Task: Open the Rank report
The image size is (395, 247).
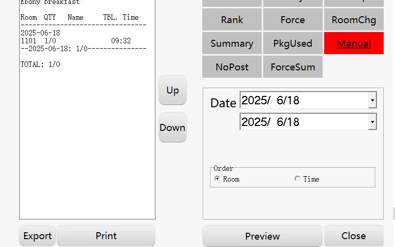Action: (x=232, y=20)
